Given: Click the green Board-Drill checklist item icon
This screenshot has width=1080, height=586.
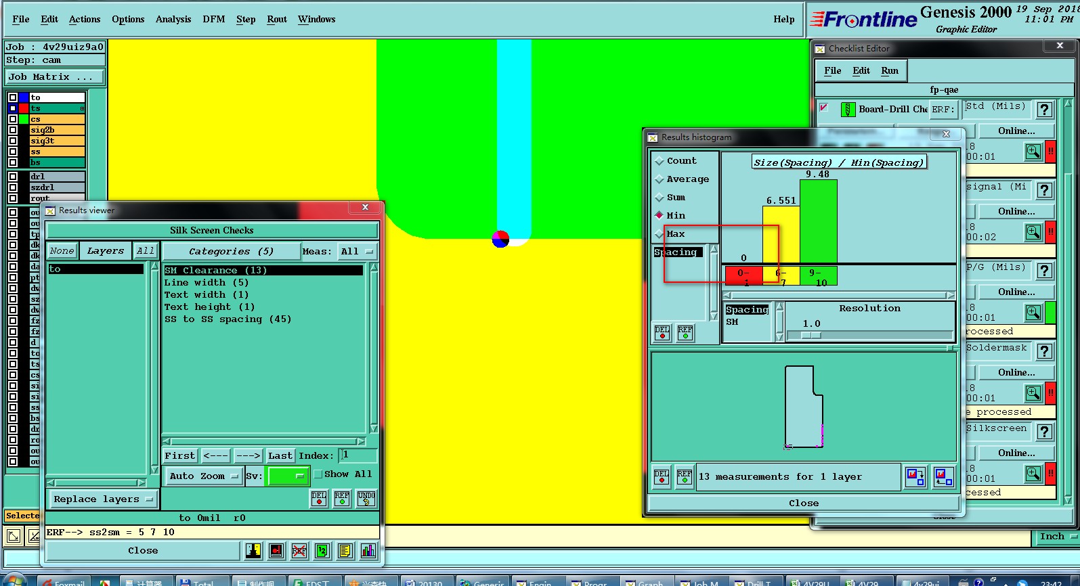Looking at the screenshot, I should pyautogui.click(x=848, y=109).
